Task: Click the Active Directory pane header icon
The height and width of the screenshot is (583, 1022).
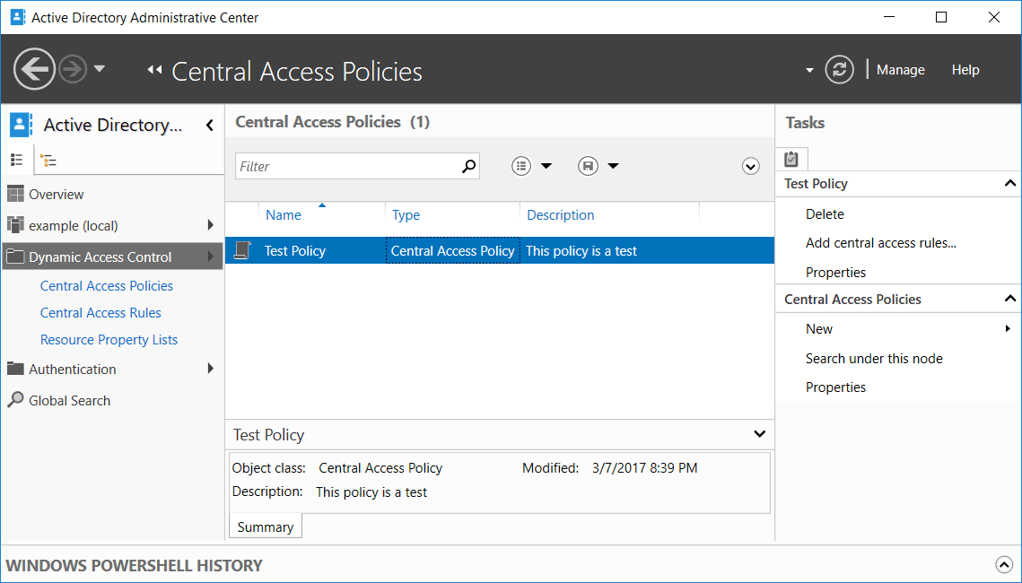Action: coord(21,125)
